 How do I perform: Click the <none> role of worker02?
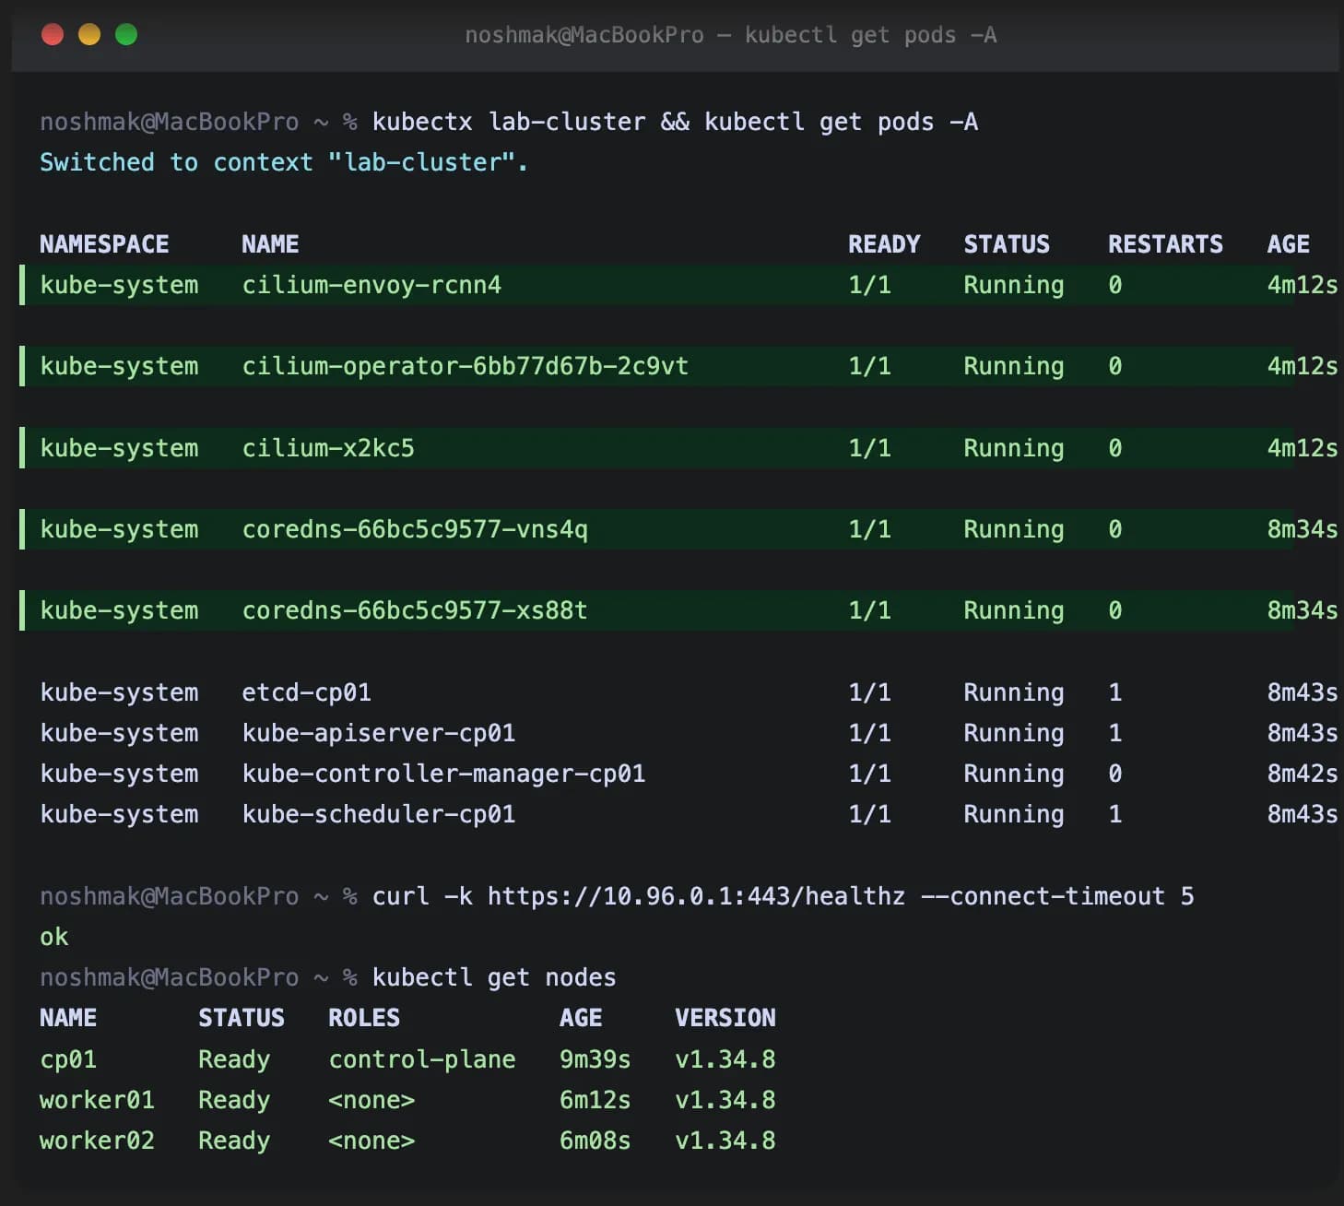371,1141
